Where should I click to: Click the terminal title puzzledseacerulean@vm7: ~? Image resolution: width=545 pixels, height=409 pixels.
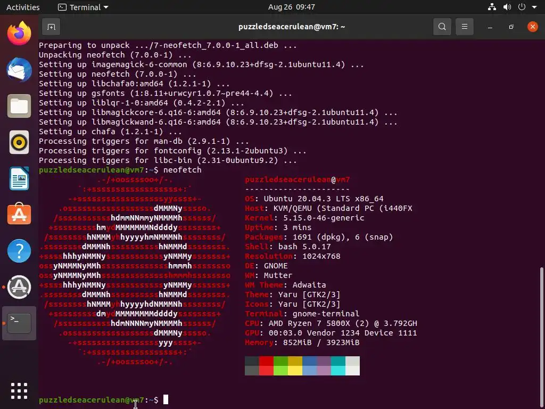coord(292,27)
